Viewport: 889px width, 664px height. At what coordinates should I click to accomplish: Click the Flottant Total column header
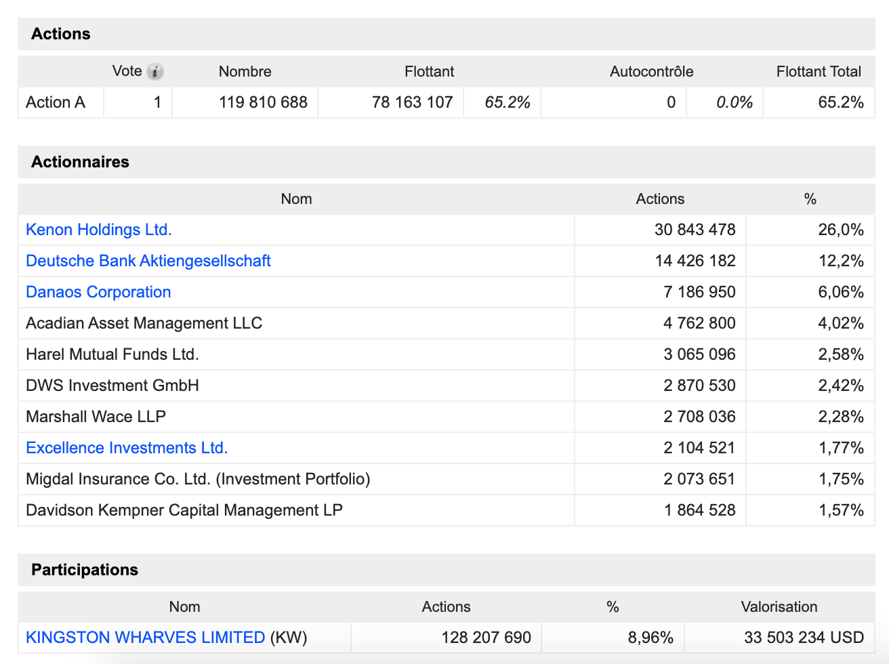point(819,71)
